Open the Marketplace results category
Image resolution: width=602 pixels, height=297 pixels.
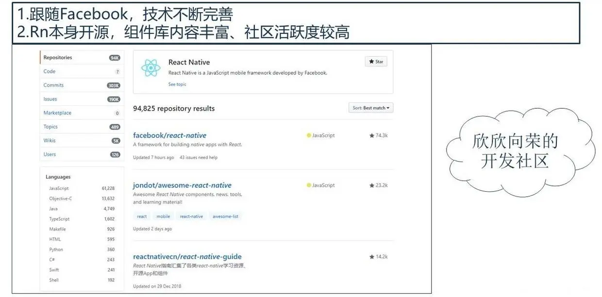(82, 113)
